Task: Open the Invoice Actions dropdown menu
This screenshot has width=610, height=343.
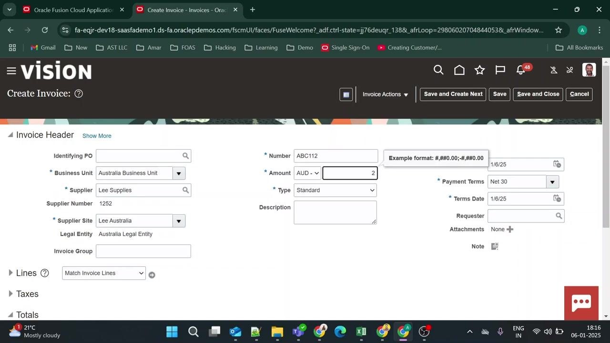Action: [385, 94]
